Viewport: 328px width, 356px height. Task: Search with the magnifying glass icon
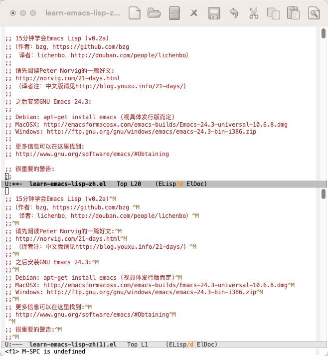314,13
